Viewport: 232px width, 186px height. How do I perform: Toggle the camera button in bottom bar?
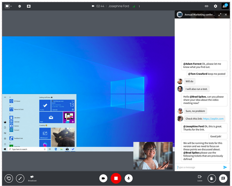coord(103,178)
